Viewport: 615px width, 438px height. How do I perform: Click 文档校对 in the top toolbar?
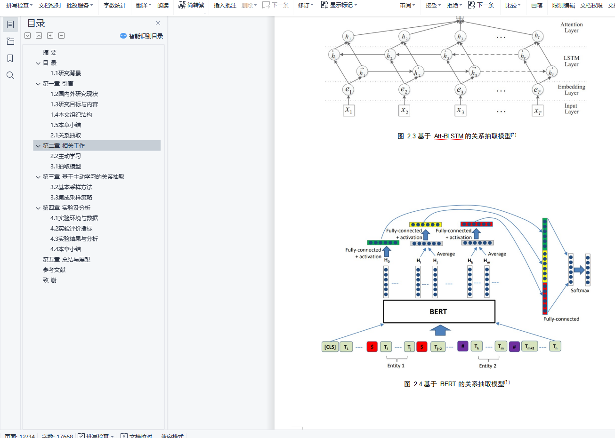50,5
